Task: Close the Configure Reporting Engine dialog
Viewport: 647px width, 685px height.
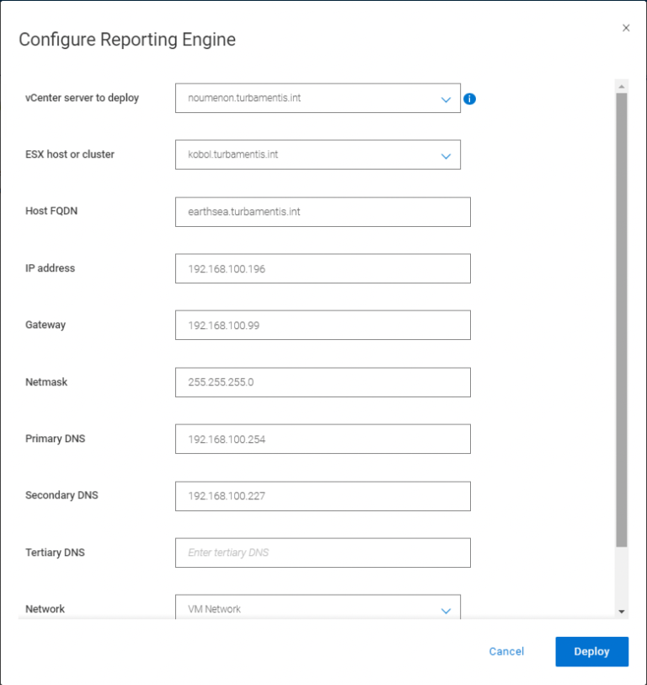Action: 626,28
